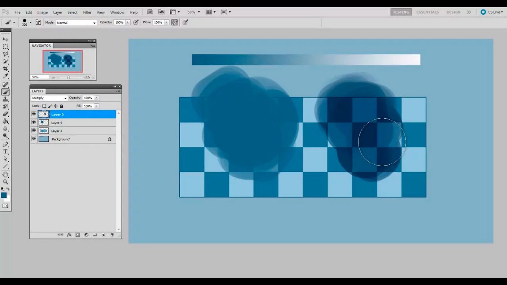Screen dimensions: 507x285
Task: Select the Horizontal Type tool
Action: (6, 152)
